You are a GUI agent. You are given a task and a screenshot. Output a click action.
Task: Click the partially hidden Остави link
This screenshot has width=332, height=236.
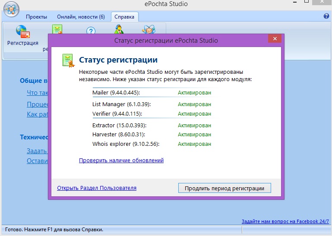click(37, 161)
